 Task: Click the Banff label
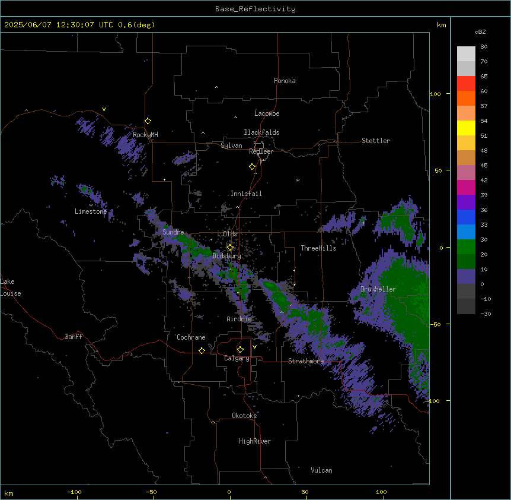pos(74,337)
